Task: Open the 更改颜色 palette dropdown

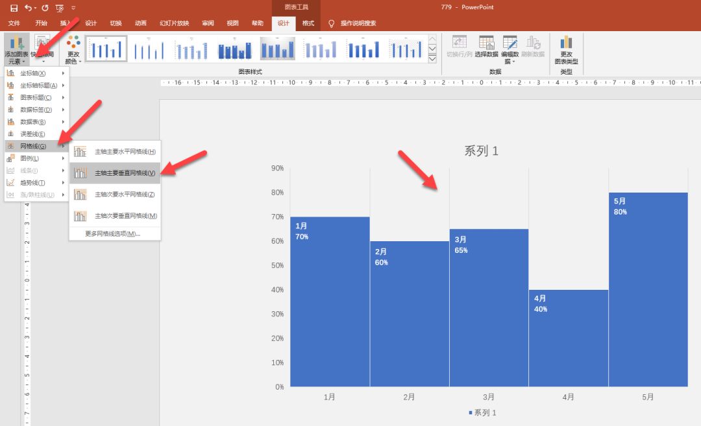Action: pyautogui.click(x=73, y=49)
